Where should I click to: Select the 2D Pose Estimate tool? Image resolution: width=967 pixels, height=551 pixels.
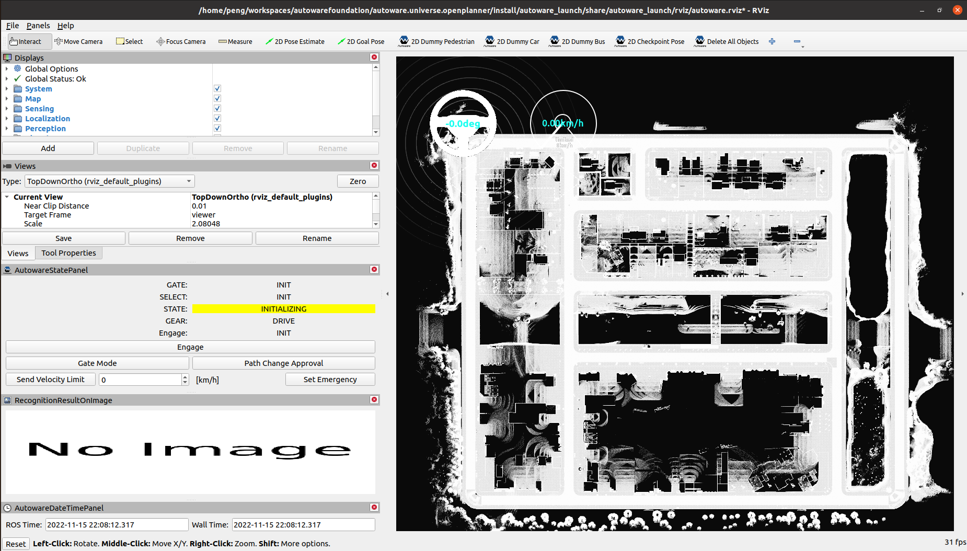(x=295, y=41)
